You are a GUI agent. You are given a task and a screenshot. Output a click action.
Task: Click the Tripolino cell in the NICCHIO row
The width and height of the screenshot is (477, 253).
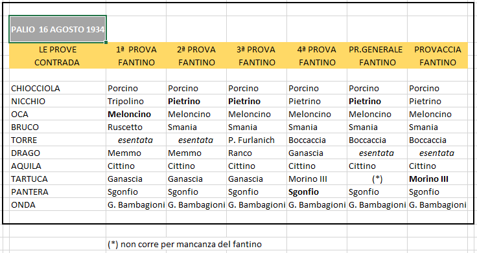click(136, 101)
